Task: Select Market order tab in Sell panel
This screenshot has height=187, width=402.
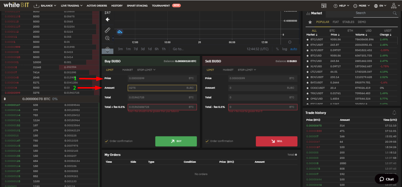Action: 228,70
